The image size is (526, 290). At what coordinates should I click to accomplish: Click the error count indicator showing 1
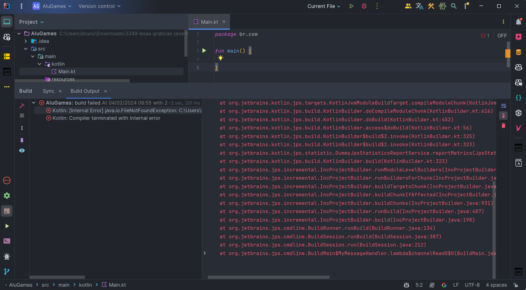485,36
